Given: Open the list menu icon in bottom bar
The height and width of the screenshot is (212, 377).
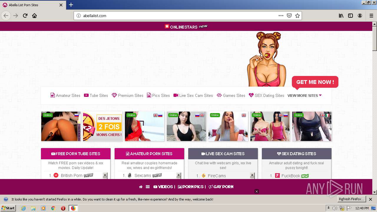Looking at the screenshot, I should pyautogui.click(x=148, y=187).
